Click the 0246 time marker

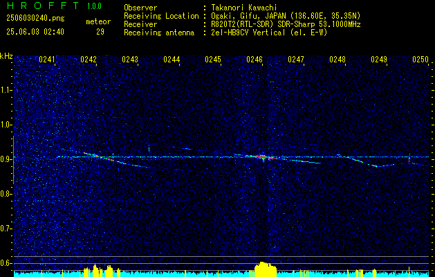pyautogui.click(x=254, y=60)
